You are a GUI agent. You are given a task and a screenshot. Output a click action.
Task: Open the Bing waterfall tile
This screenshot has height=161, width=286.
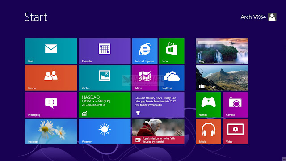click(x=222, y=51)
